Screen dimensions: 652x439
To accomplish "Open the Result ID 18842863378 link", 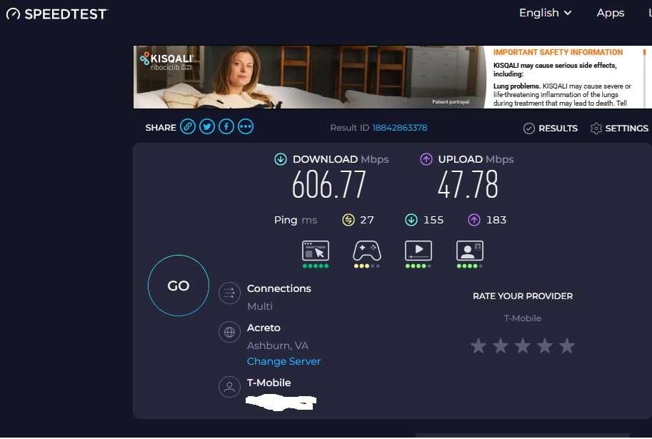I will point(400,127).
